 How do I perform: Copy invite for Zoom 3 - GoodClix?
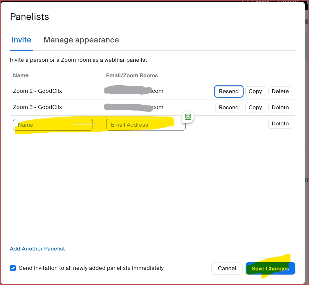click(255, 108)
